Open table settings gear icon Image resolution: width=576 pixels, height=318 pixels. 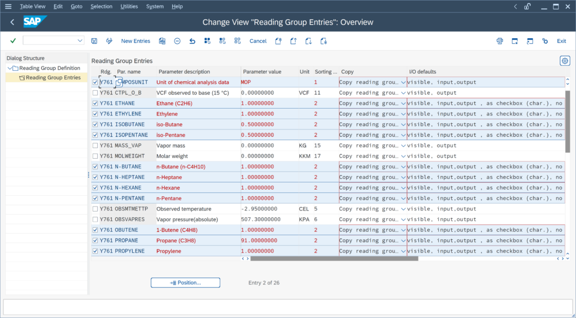(565, 61)
